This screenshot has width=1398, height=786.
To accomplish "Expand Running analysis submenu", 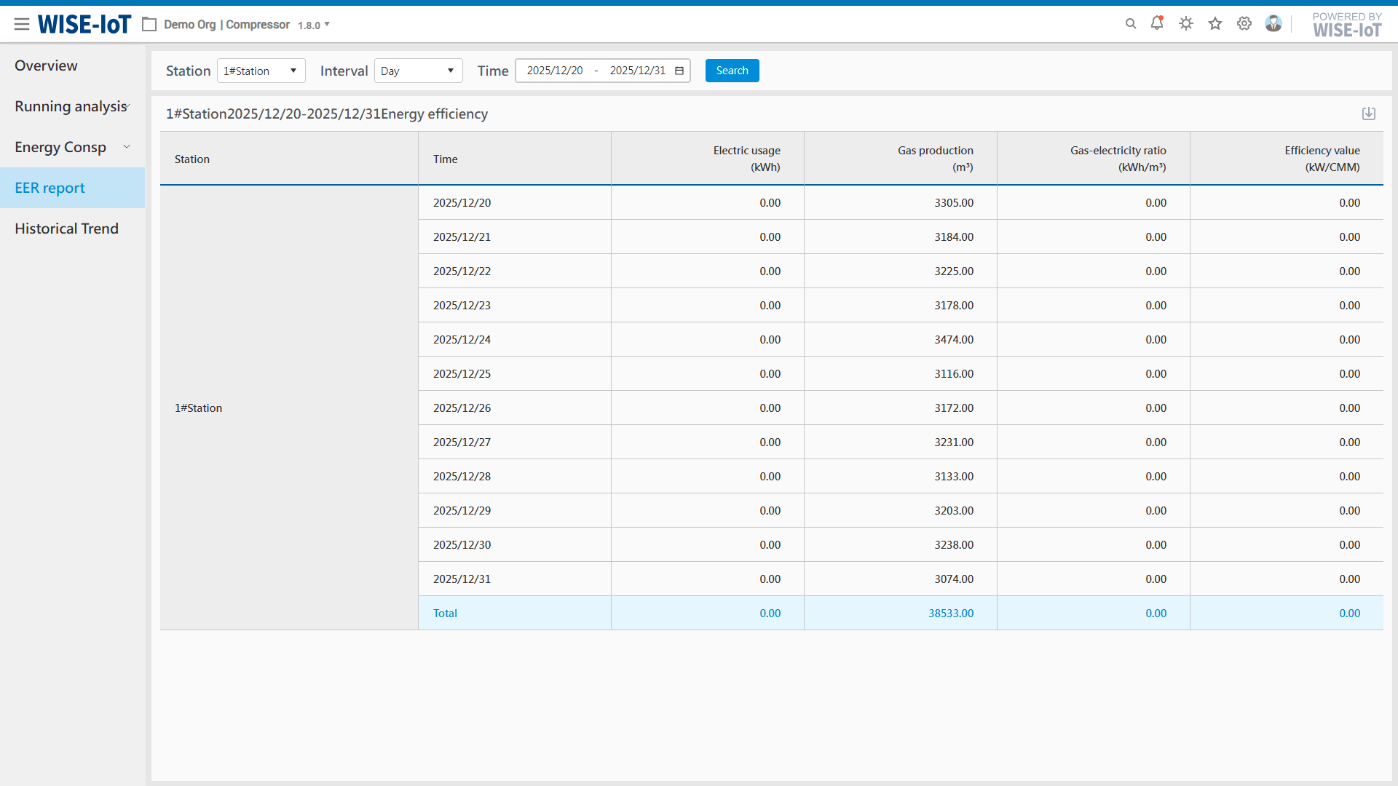I will (72, 106).
